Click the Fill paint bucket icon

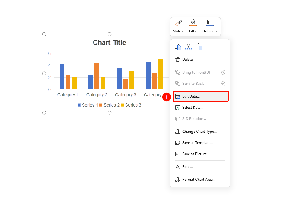(193, 23)
